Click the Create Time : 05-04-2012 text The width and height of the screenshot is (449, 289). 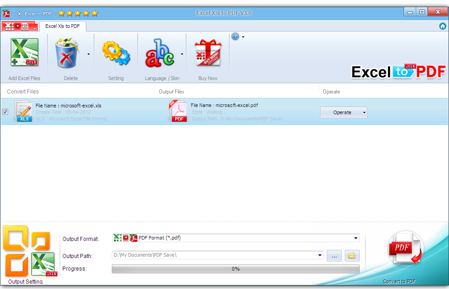tap(63, 112)
